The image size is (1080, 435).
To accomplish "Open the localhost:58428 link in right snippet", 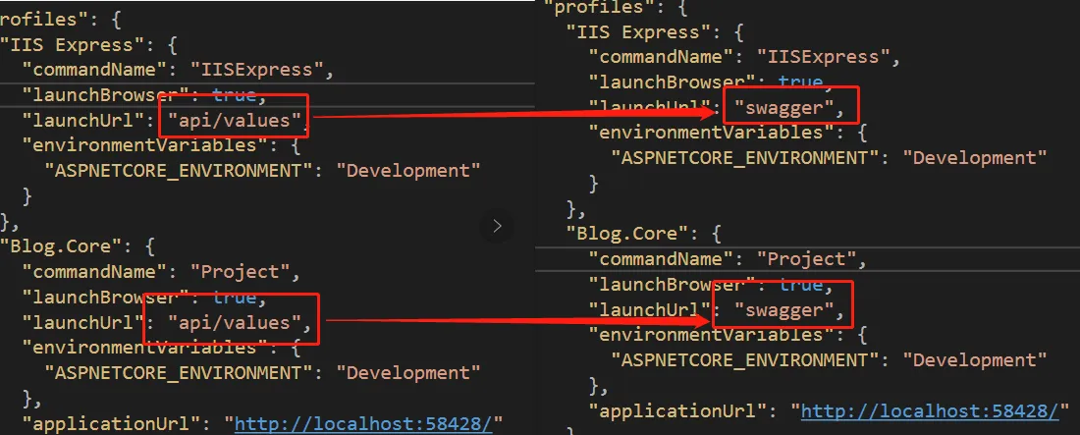I will pos(930,411).
